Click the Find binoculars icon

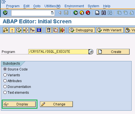103,13
